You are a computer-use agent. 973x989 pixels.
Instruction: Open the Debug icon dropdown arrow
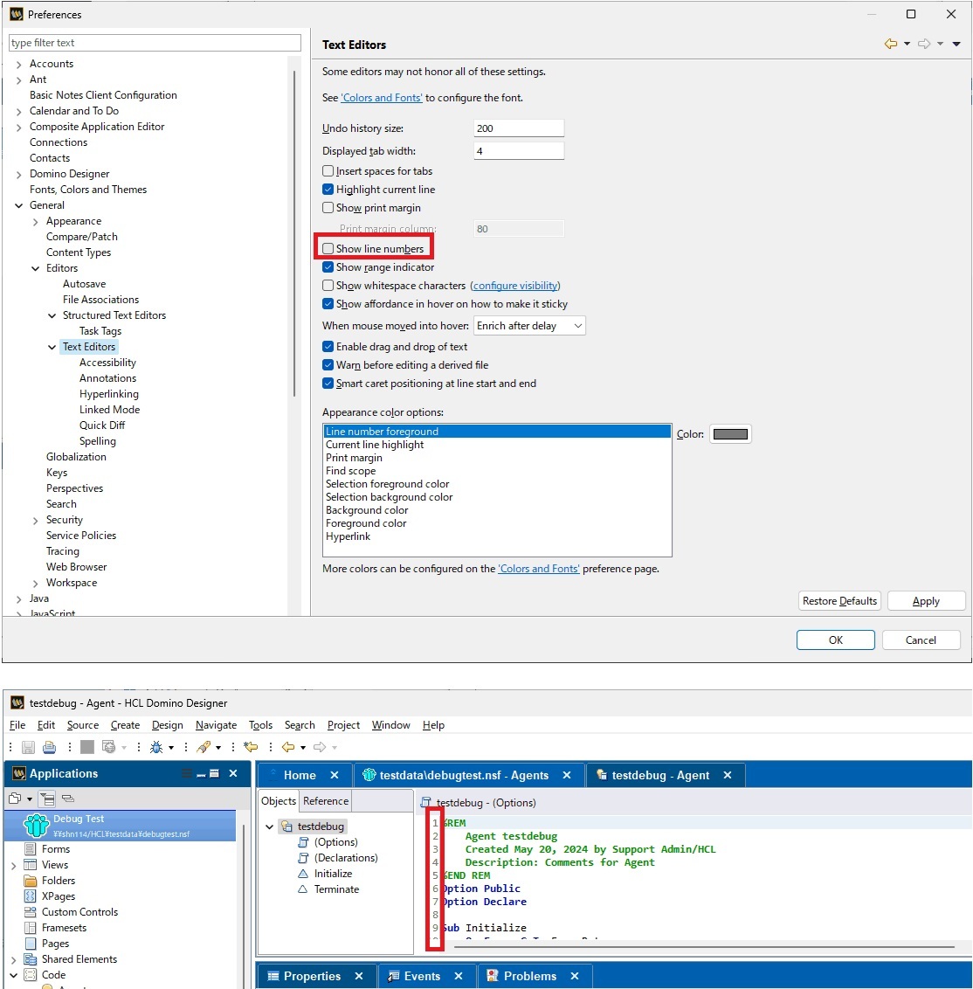point(171,748)
